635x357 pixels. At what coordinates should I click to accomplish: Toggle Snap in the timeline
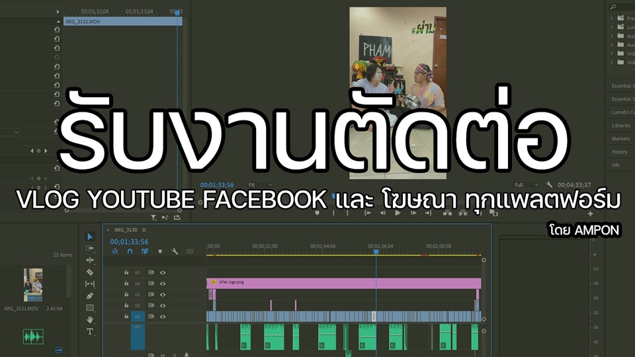coord(130,251)
